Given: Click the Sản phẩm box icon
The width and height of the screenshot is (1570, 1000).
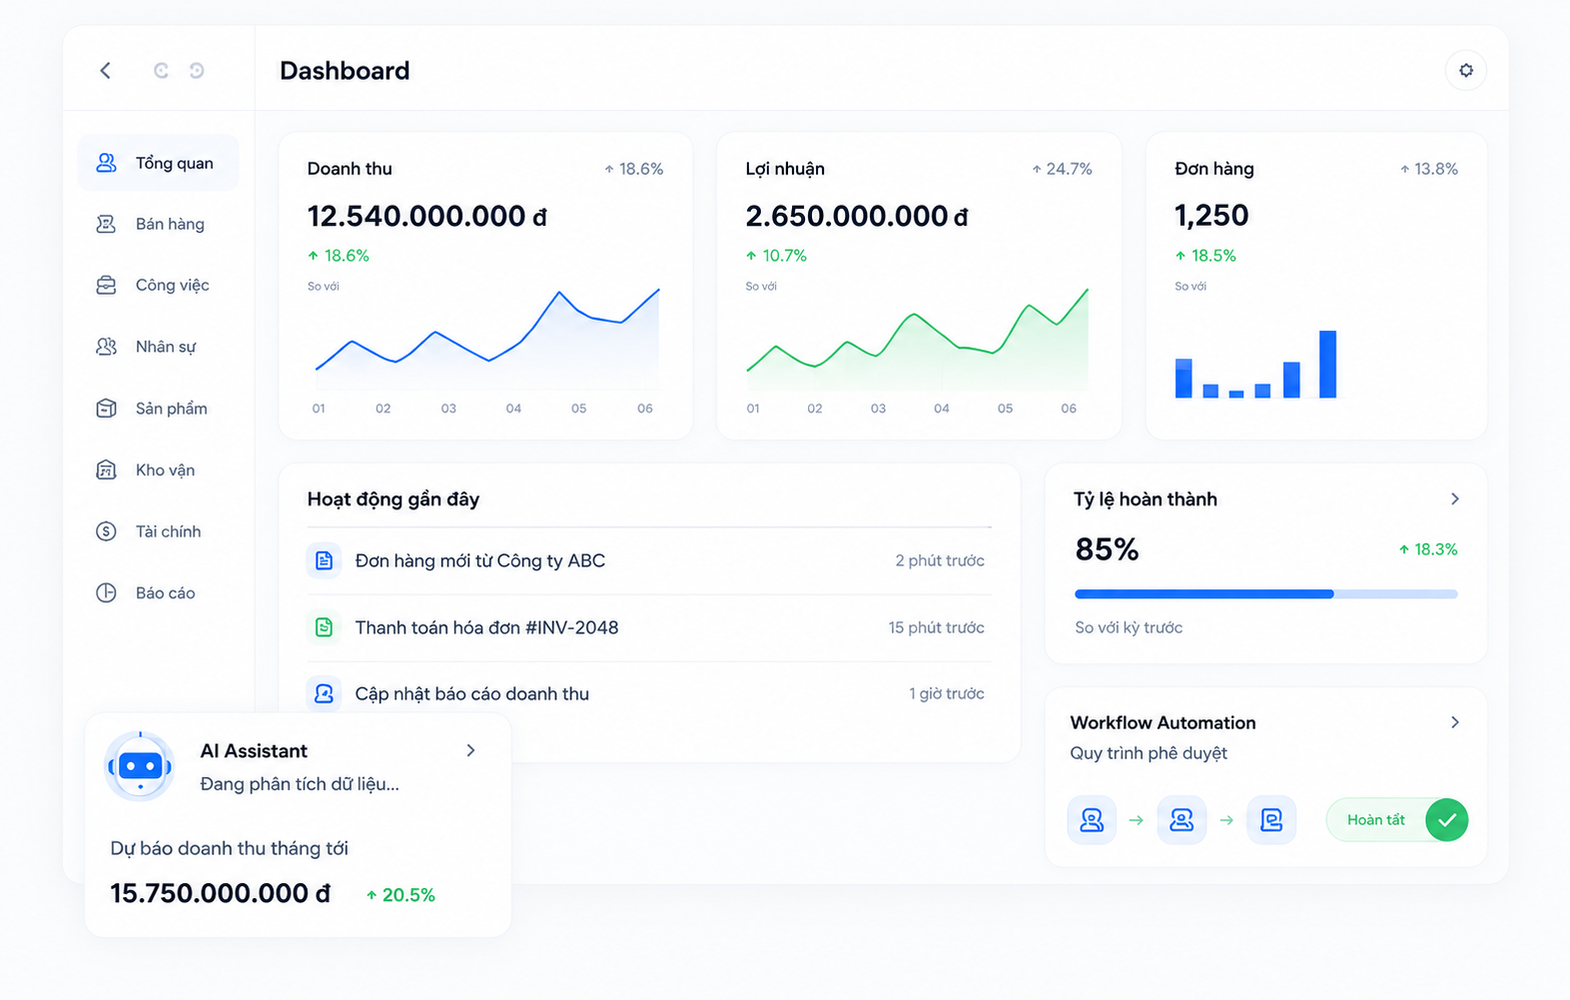Looking at the screenshot, I should point(106,409).
